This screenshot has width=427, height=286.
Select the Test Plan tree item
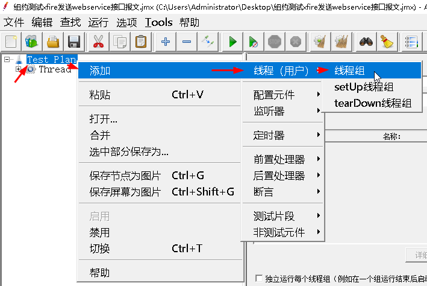(52, 59)
